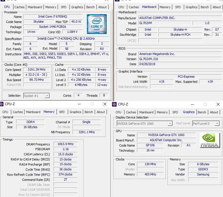Switch to CPU tab in the GPU window

tap(118, 112)
